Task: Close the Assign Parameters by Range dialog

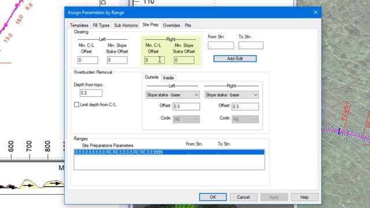Action: coord(316,12)
